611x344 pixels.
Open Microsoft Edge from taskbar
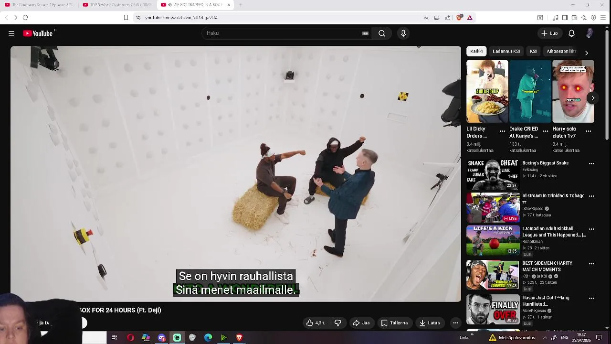208,338
